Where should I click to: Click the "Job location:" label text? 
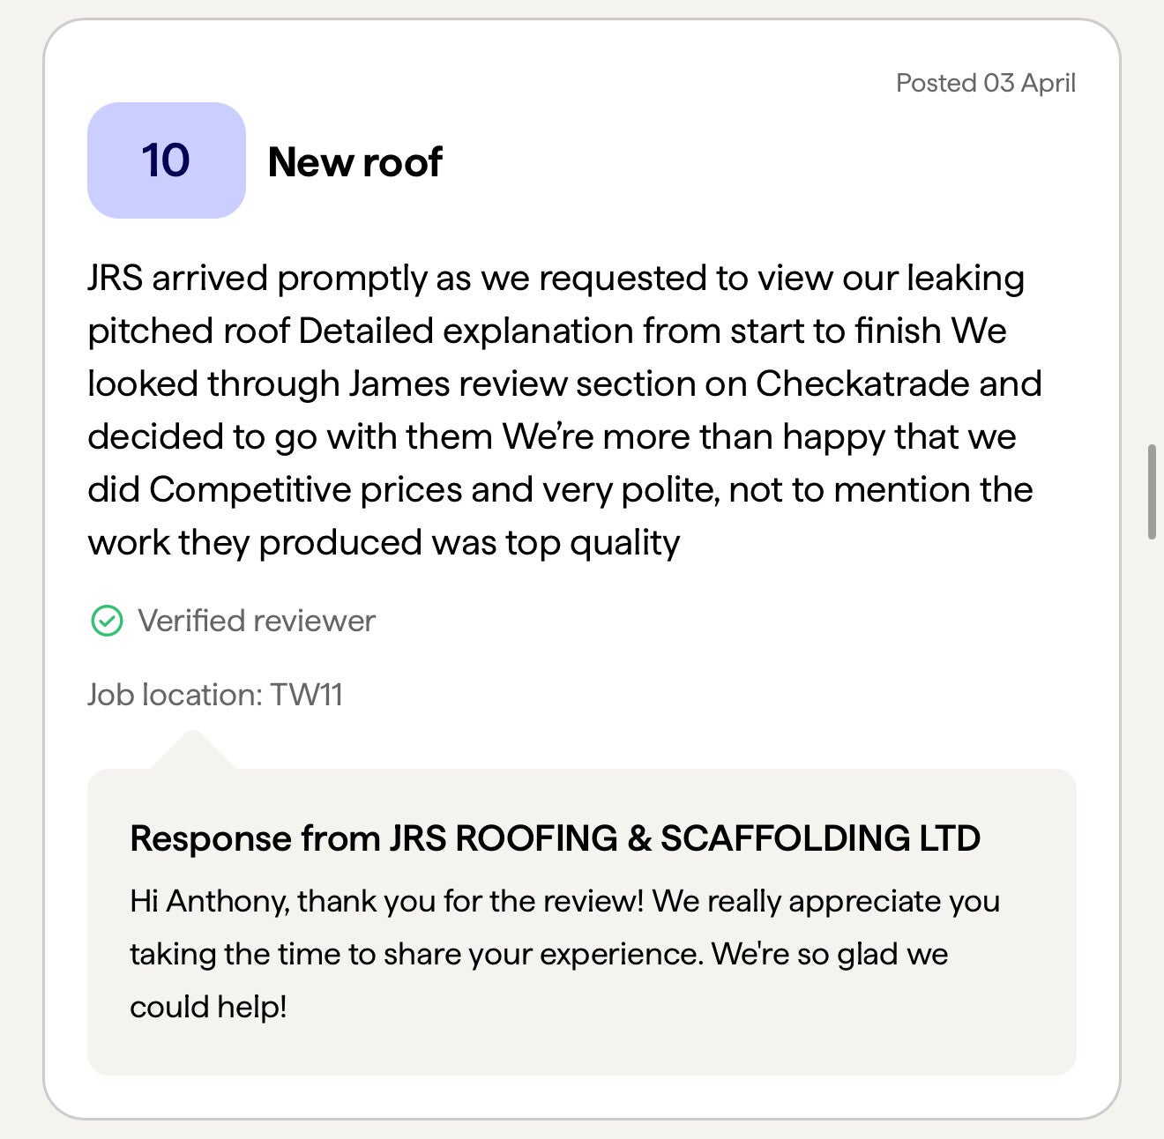tap(175, 695)
